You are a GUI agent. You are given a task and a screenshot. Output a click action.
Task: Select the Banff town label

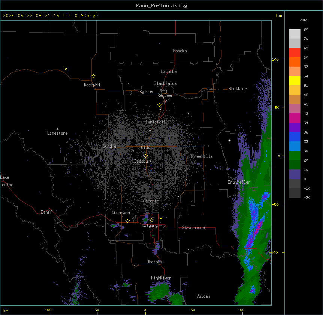tap(46, 212)
